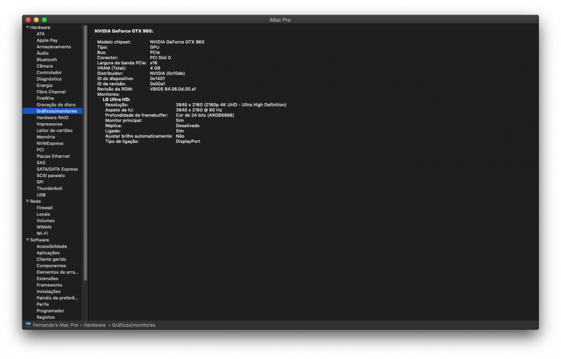Select Instalações under Software

click(x=48, y=291)
